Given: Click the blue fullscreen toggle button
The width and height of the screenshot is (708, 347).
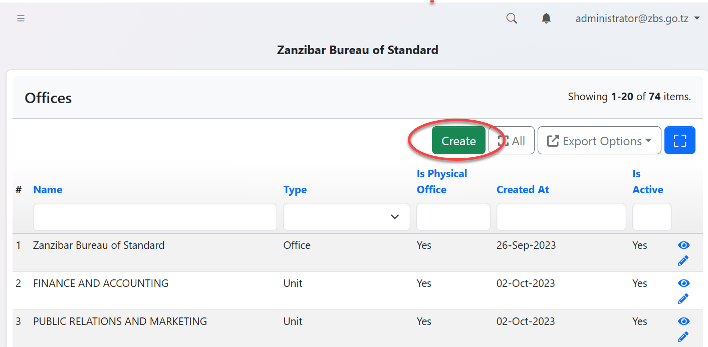Looking at the screenshot, I should [679, 141].
